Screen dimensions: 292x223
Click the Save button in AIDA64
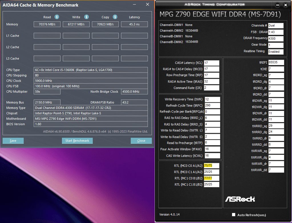coord(13,141)
